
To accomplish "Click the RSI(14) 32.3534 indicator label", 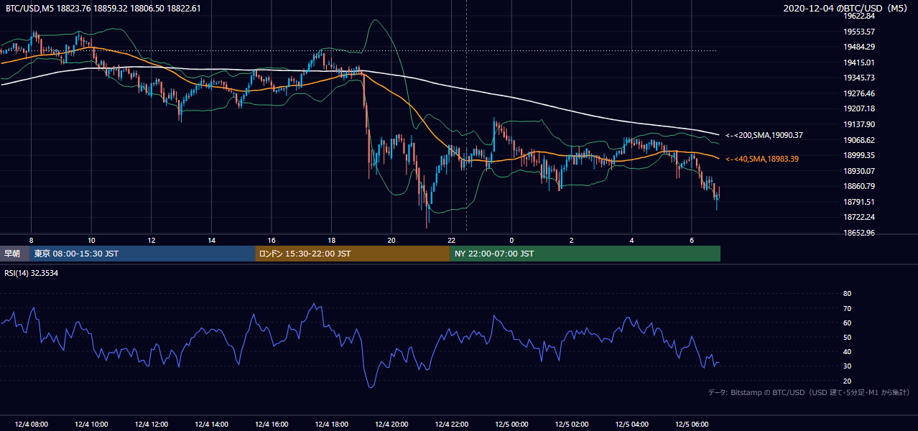I will point(32,273).
